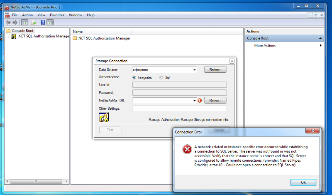Viewport: 332px width, 195px height.
Task: Click the tree pane scrollbar left arrow
Action: point(7,181)
